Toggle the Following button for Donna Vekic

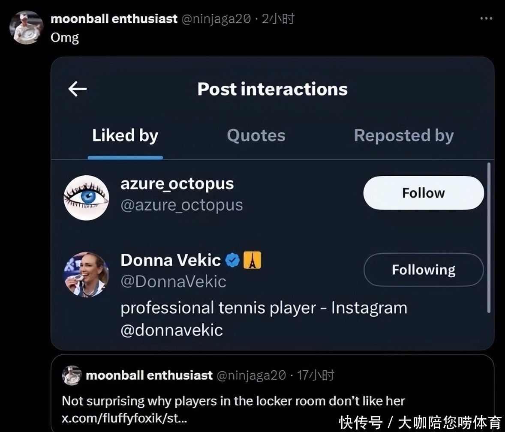[423, 270]
